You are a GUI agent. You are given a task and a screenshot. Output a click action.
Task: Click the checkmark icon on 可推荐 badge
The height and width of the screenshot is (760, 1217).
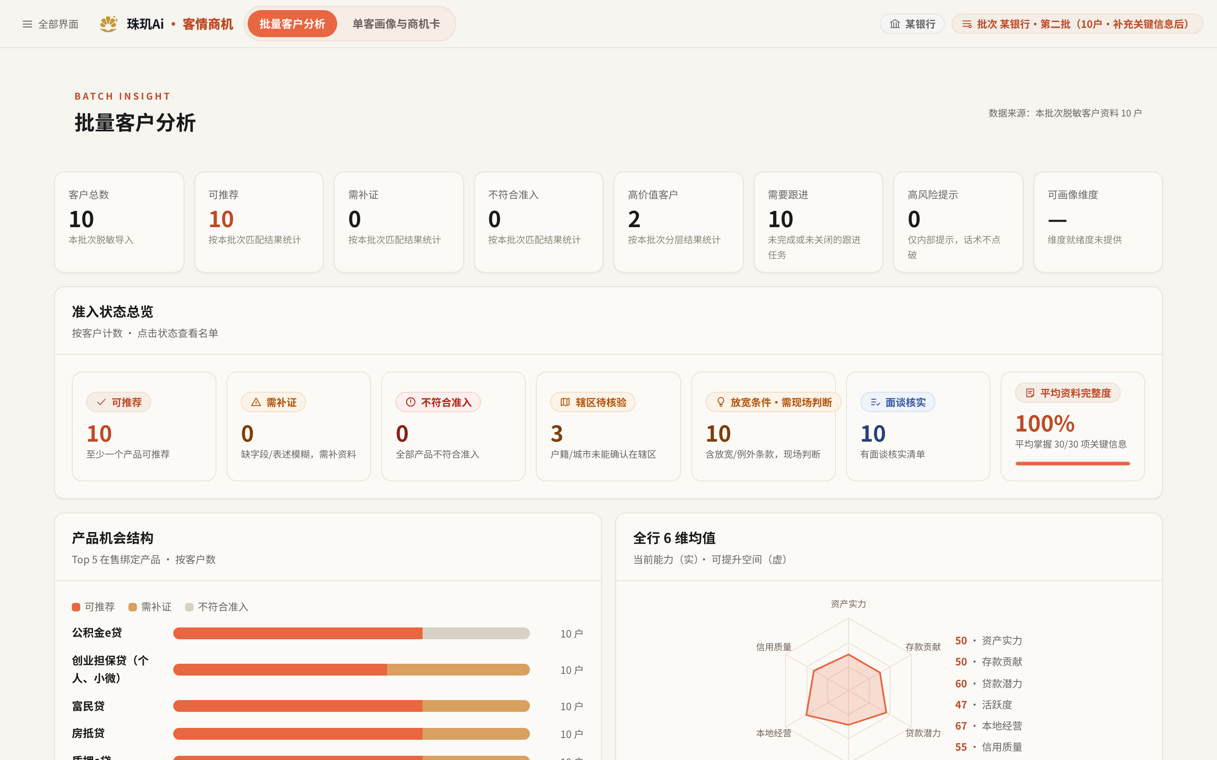tap(101, 402)
